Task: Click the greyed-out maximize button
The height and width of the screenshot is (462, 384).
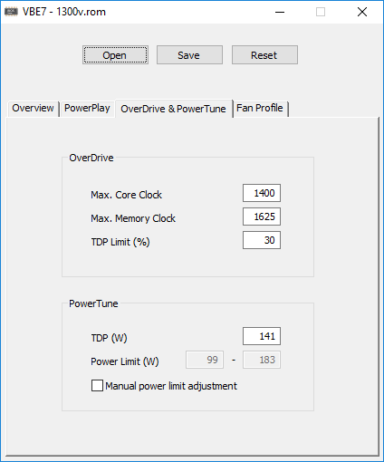Action: [x=321, y=12]
